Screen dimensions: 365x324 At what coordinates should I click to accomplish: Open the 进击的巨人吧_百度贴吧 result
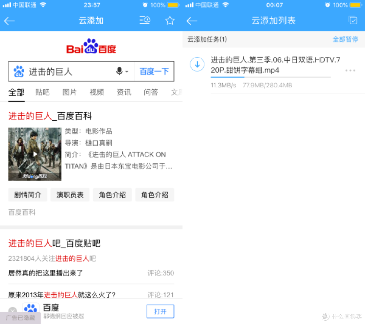[x=54, y=243]
